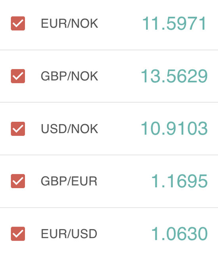Viewport: 218px width, 258px height.
Task: Click blank area in EUR/USD row
Action: (124, 234)
